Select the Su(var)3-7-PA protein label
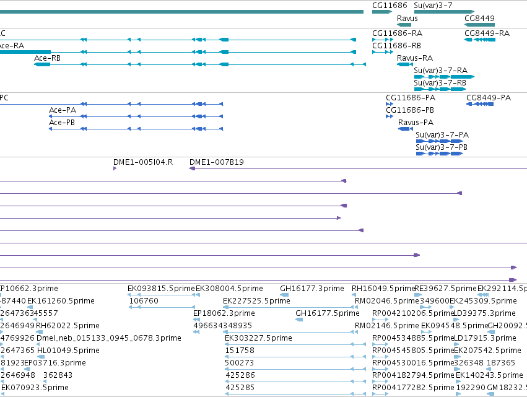 pyautogui.click(x=442, y=135)
